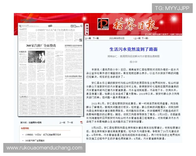Image resolution: width=196 pixels, height=156 pixels.
Task: Open the 检察日报检索 search link
Action: pyautogui.click(x=176, y=34)
